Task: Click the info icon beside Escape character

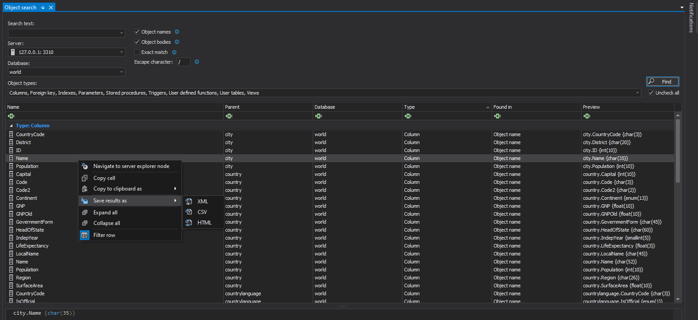Action: 197,62
